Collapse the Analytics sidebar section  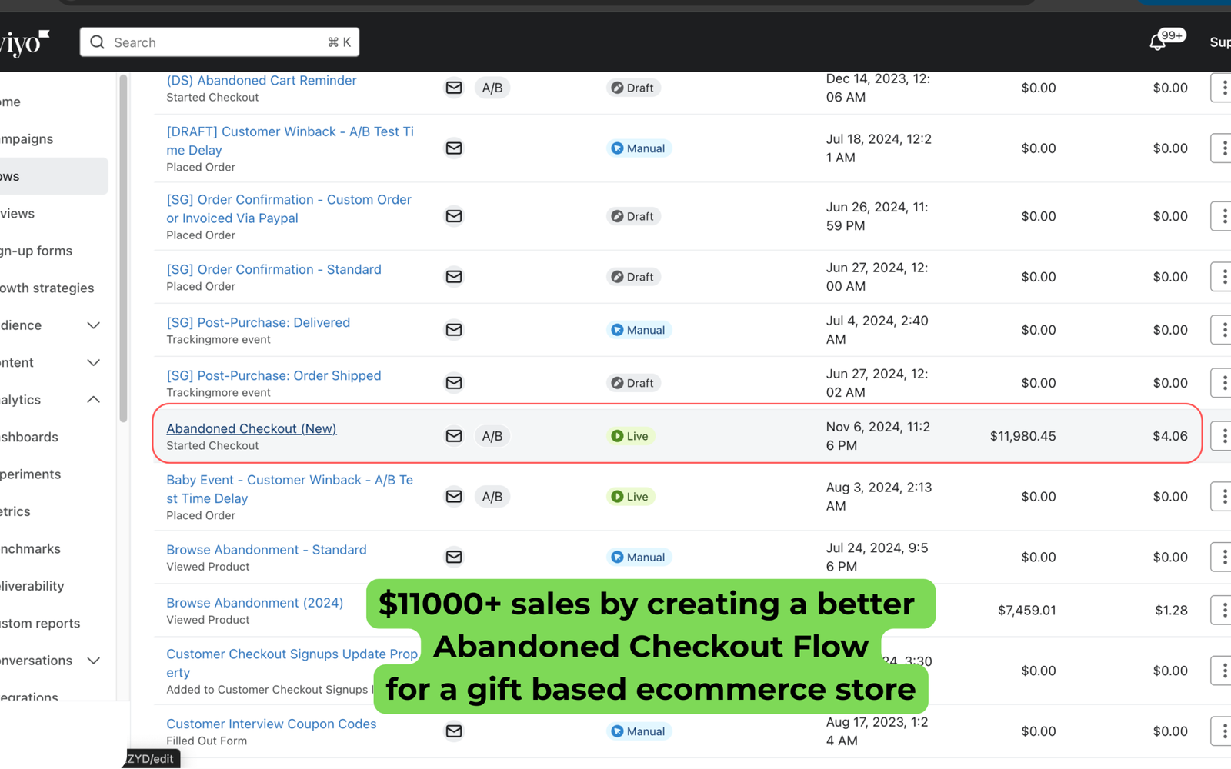(93, 400)
